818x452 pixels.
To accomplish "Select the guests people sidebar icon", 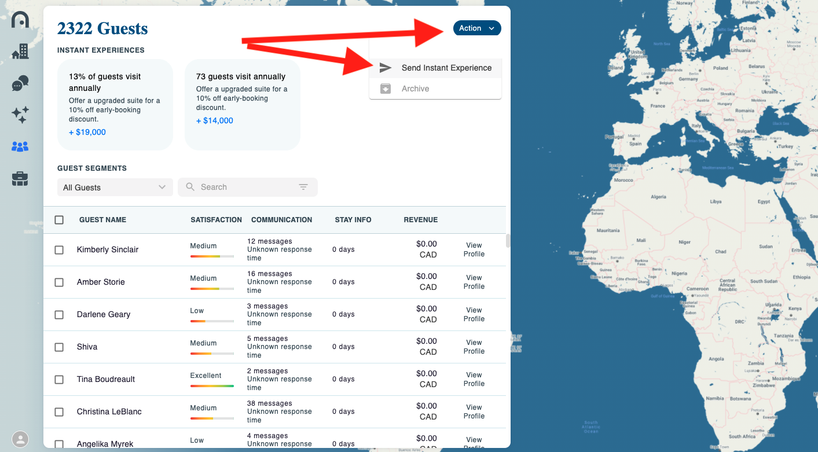I will point(20,147).
